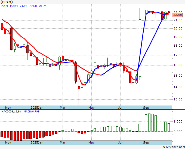Click the May label on the MACD axis
Image resolution: width=185 pixels, height=149 pixels.
pyautogui.click(x=91, y=142)
